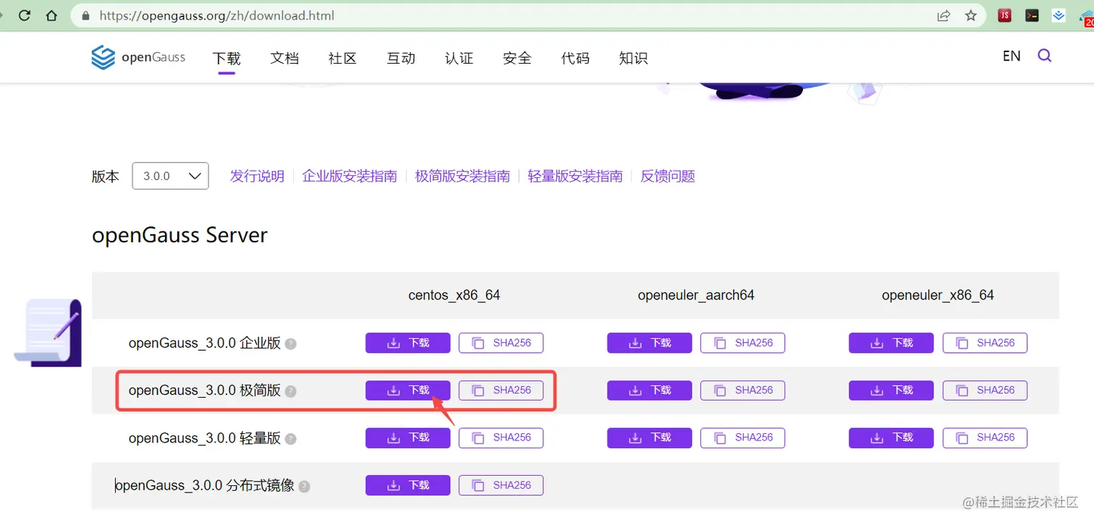Show help tooltip for 企业版
Screen dimensions: 1094x525
click(290, 343)
